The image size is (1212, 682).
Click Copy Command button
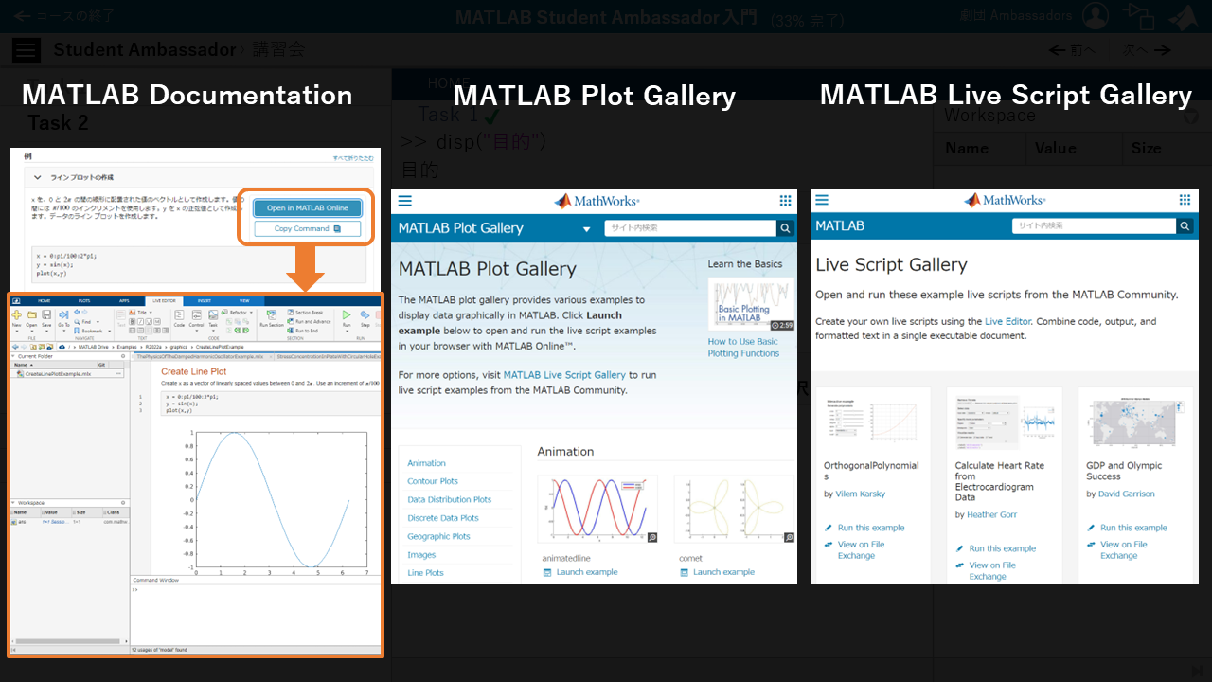tap(308, 229)
